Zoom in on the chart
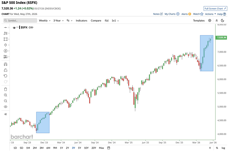 6,95
